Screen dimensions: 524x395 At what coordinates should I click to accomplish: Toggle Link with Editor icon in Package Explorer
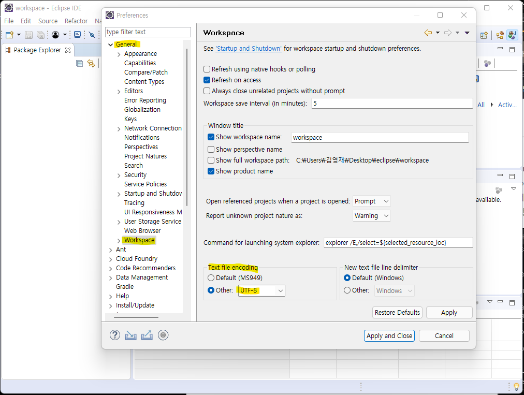pyautogui.click(x=91, y=64)
